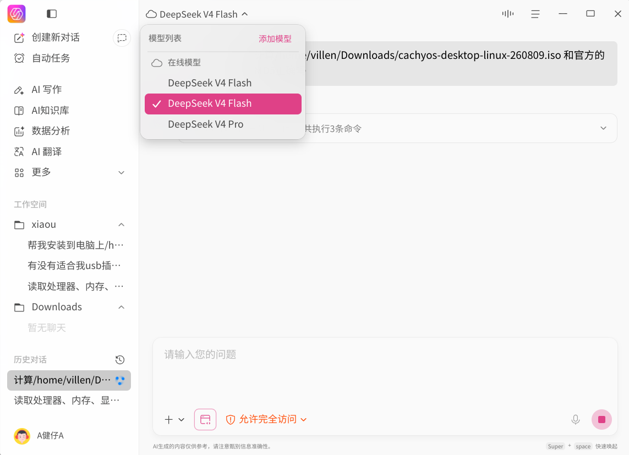Click the username A健仔A
Screen dimensions: 629x455
coord(51,436)
